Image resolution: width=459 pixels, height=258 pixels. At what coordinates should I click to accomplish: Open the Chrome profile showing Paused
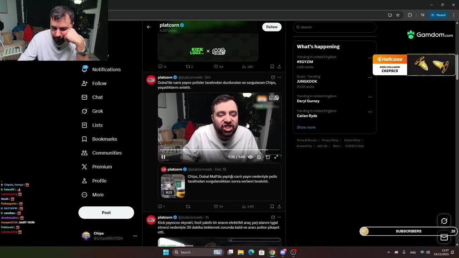438,15
